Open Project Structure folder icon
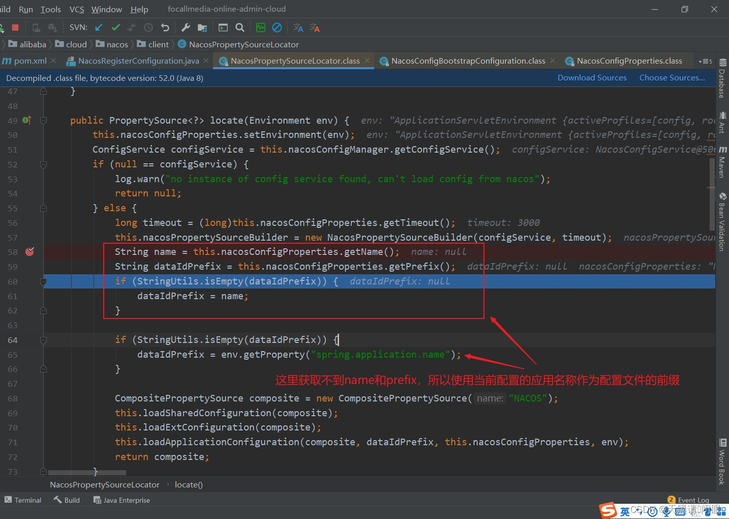The image size is (729, 519). click(202, 27)
